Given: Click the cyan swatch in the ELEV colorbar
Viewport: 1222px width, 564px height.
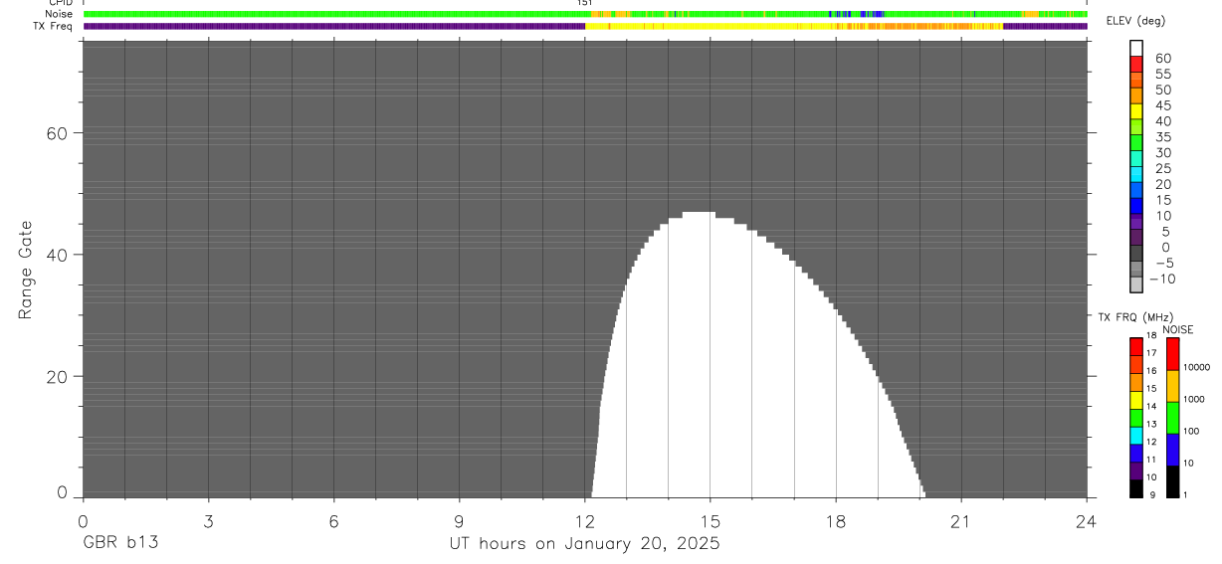Looking at the screenshot, I should click(x=1136, y=175).
